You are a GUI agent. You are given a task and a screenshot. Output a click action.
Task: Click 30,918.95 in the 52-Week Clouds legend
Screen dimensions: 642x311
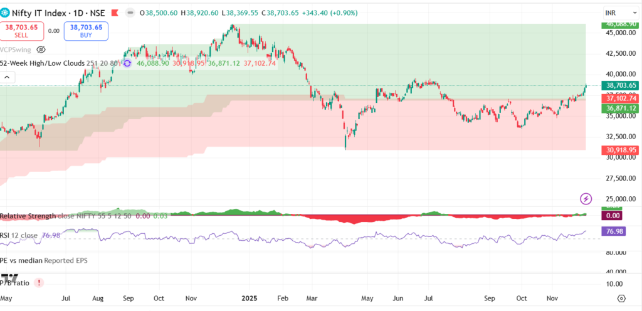coord(188,63)
